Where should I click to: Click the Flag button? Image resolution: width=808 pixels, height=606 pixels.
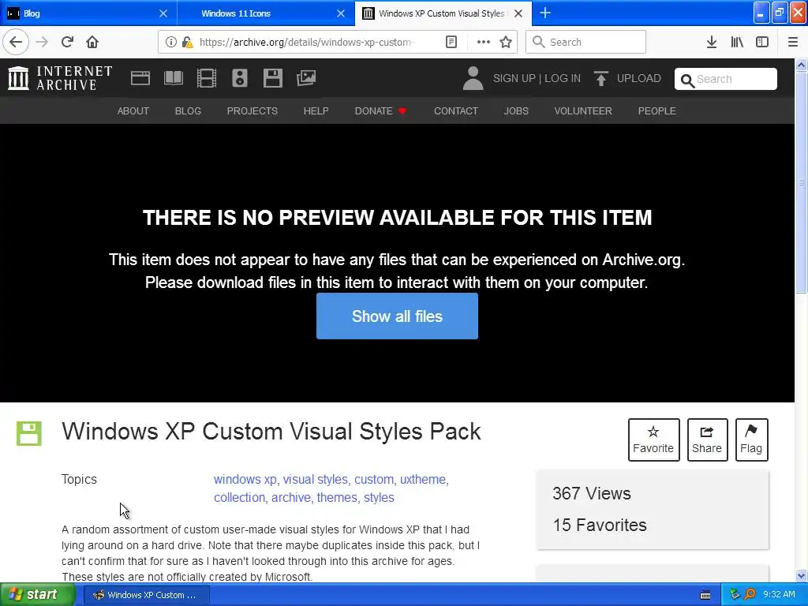[752, 440]
